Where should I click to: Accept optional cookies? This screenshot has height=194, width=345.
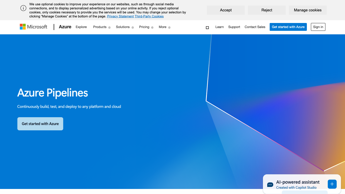[x=226, y=10]
